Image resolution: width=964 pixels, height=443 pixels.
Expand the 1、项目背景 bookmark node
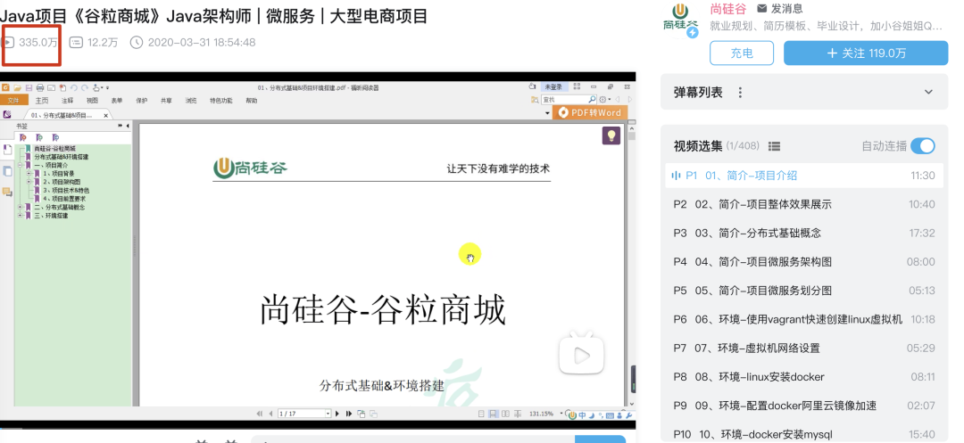click(x=29, y=174)
